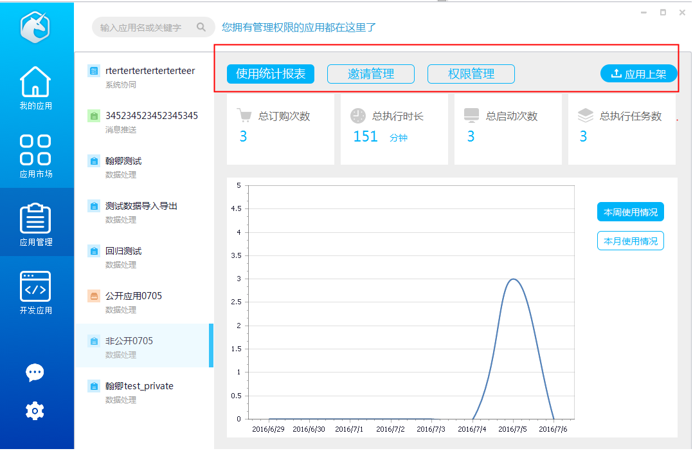
Task: Click 应用上架 upload button
Action: [638, 74]
